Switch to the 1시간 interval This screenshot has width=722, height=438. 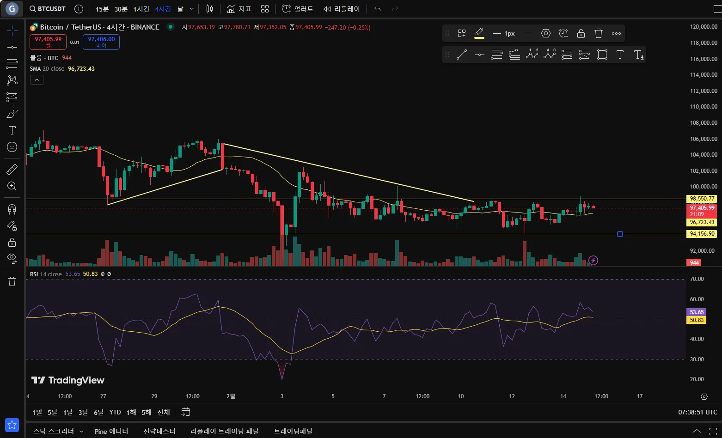(141, 9)
